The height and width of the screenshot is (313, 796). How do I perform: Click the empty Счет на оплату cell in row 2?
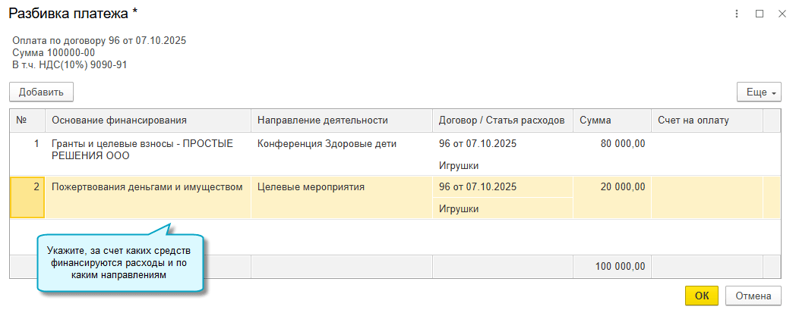click(x=706, y=197)
